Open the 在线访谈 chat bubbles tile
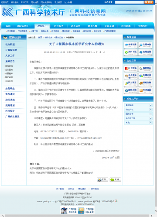 pyautogui.click(x=145, y=76)
